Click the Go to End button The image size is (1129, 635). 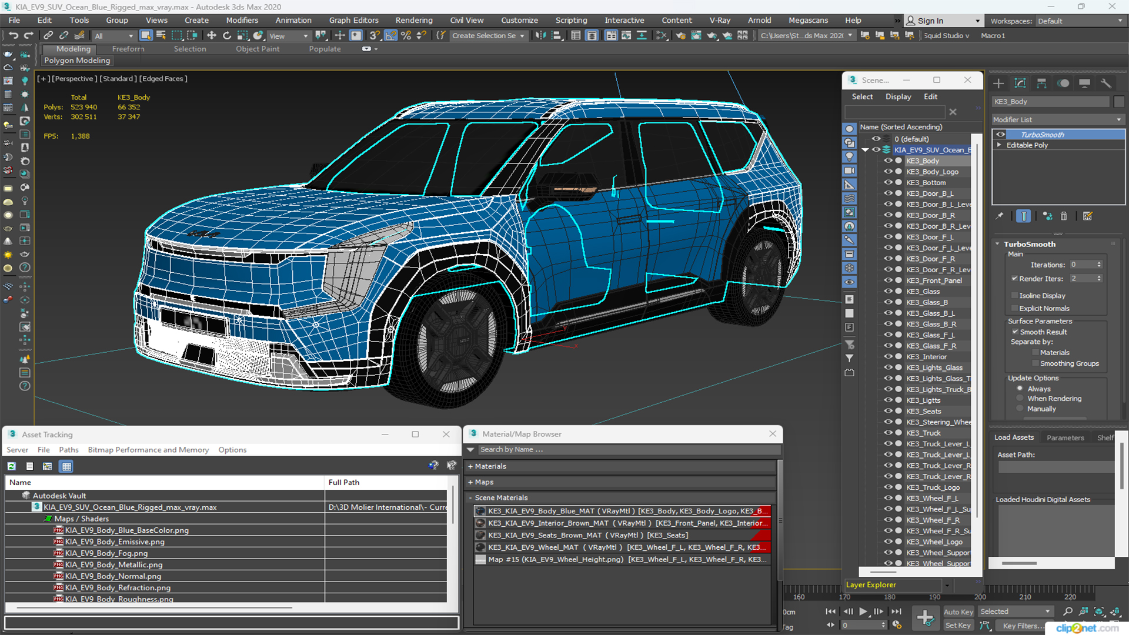(896, 611)
